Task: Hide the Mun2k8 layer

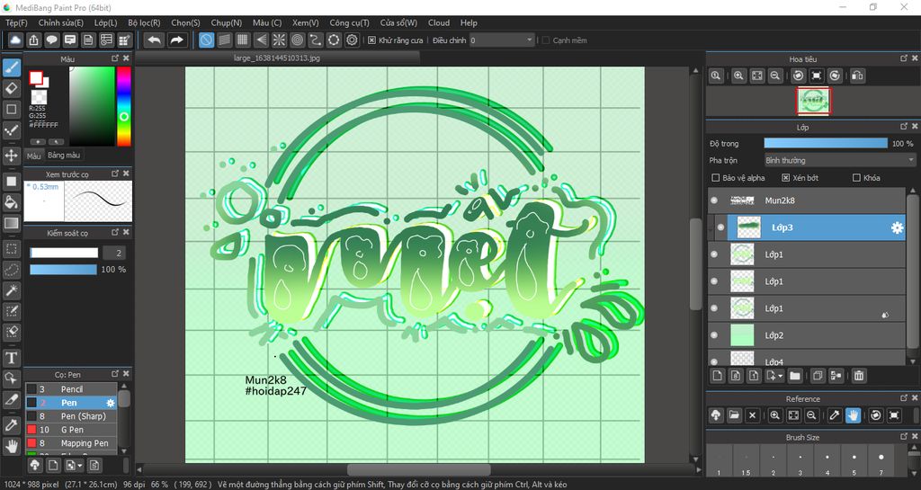Action: point(714,200)
